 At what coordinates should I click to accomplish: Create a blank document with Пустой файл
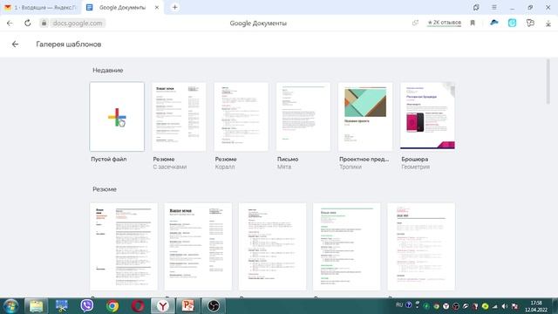pos(117,117)
